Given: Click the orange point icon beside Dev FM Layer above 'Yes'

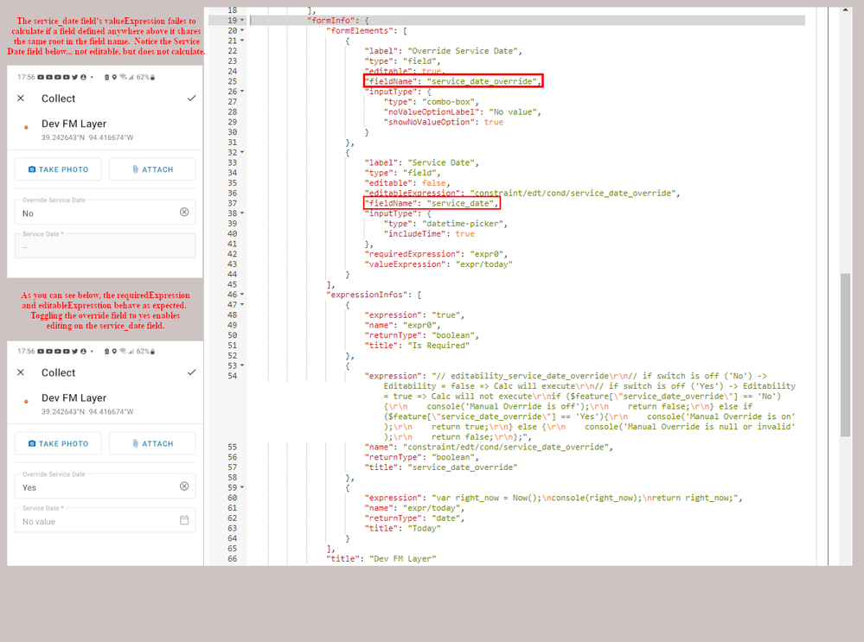Looking at the screenshot, I should coord(26,402).
